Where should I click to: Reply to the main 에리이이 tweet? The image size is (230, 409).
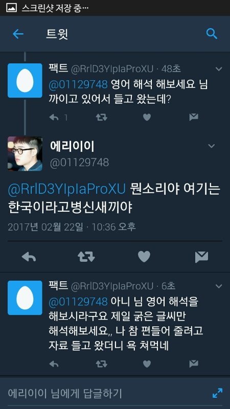click(x=29, y=257)
